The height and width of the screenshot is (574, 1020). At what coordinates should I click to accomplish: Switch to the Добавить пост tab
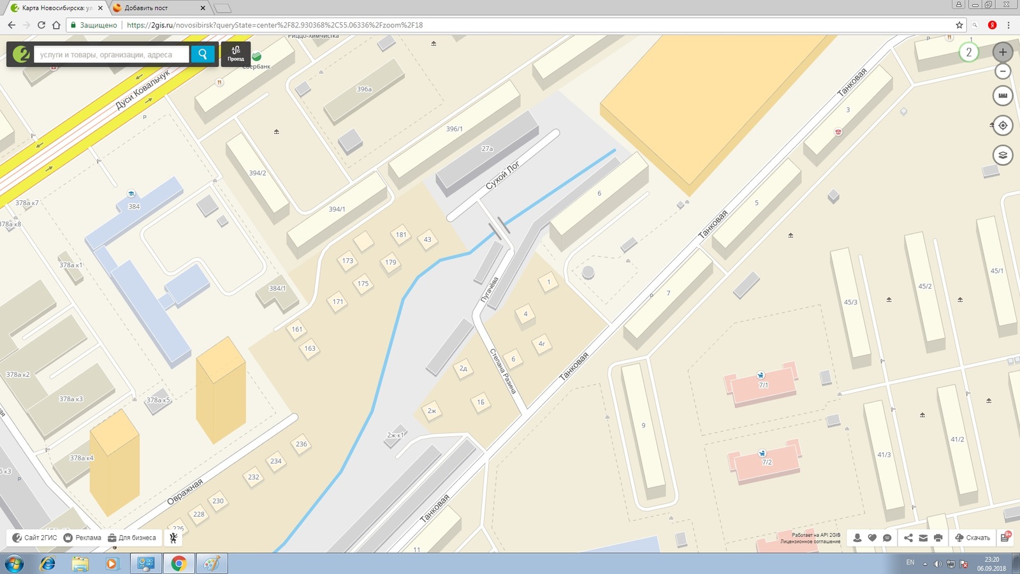[156, 8]
